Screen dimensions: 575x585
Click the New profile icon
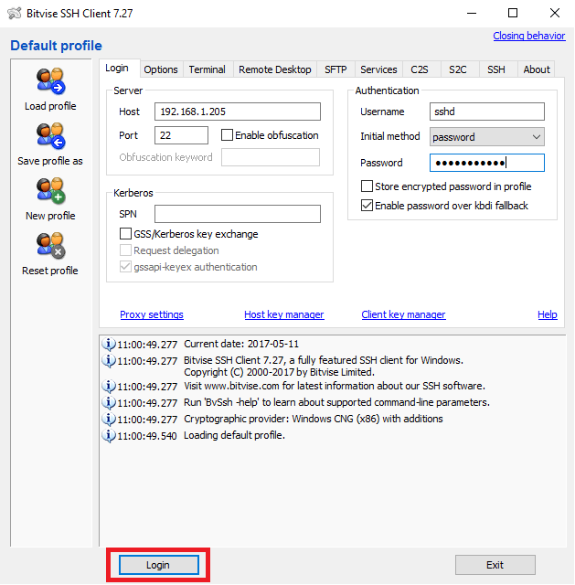tap(50, 191)
